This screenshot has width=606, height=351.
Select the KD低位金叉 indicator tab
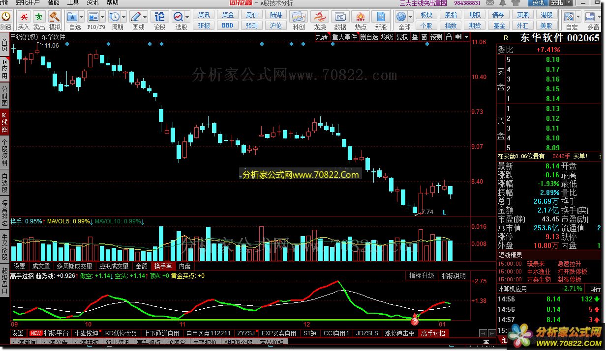pos(121,333)
